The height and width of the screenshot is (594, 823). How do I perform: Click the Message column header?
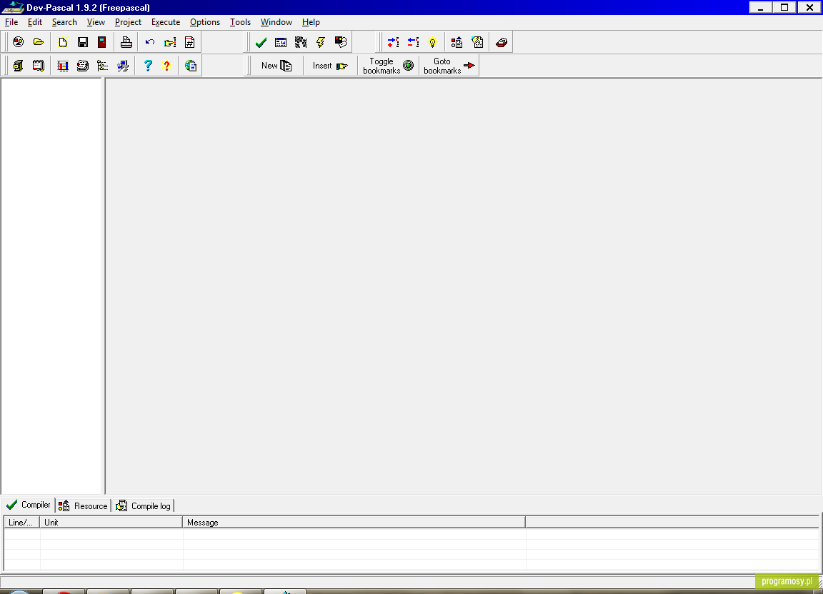(354, 522)
